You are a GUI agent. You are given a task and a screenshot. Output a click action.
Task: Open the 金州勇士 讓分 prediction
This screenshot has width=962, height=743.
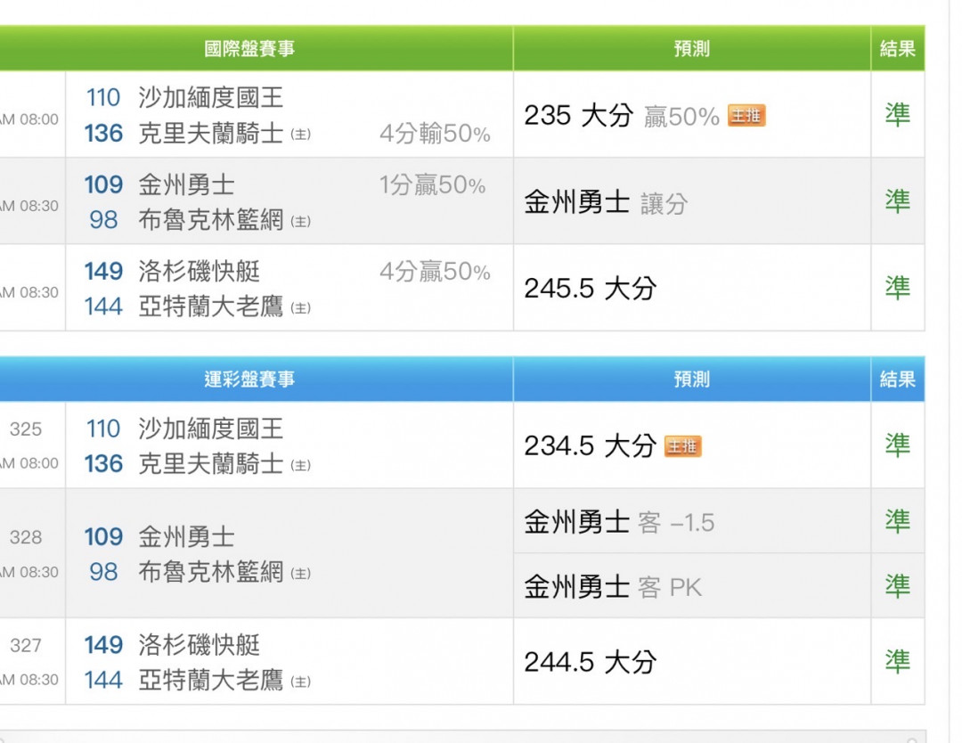click(x=606, y=203)
